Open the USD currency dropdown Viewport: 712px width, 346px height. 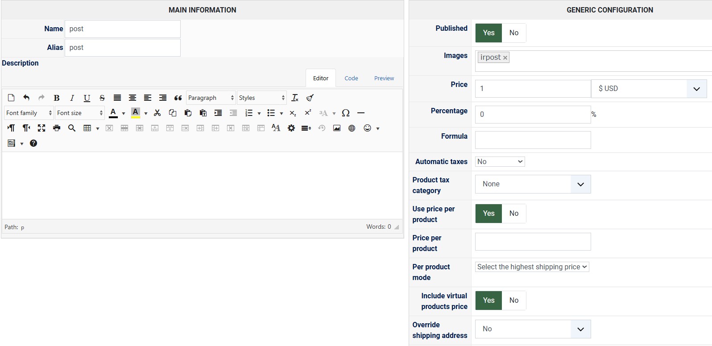click(x=649, y=89)
